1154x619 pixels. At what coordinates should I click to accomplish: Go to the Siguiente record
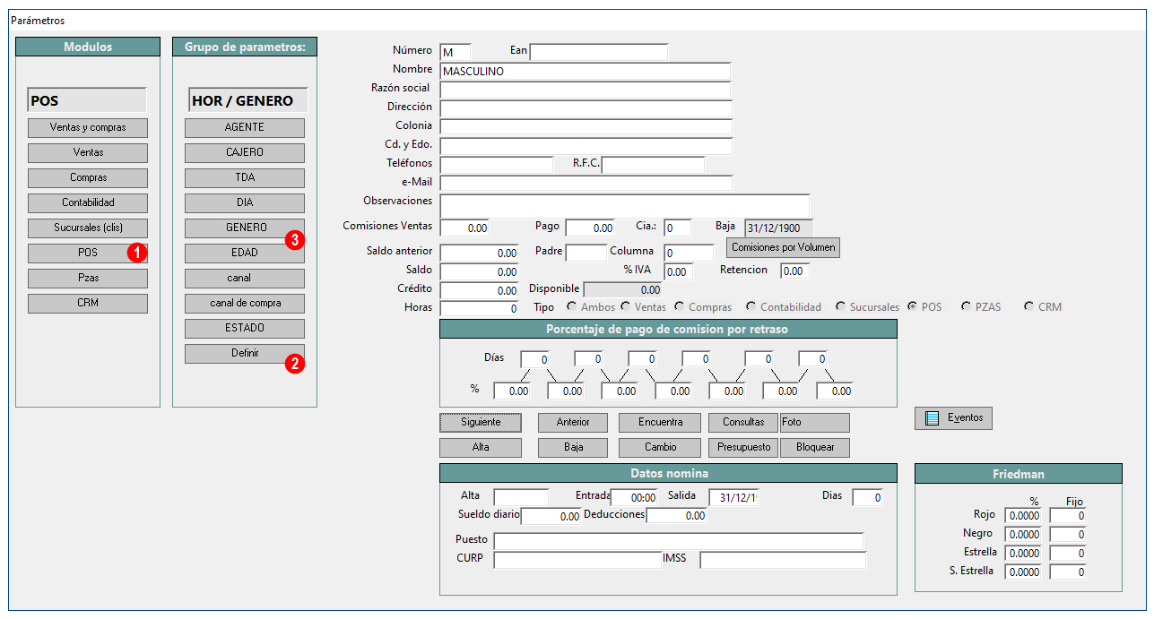point(481,422)
